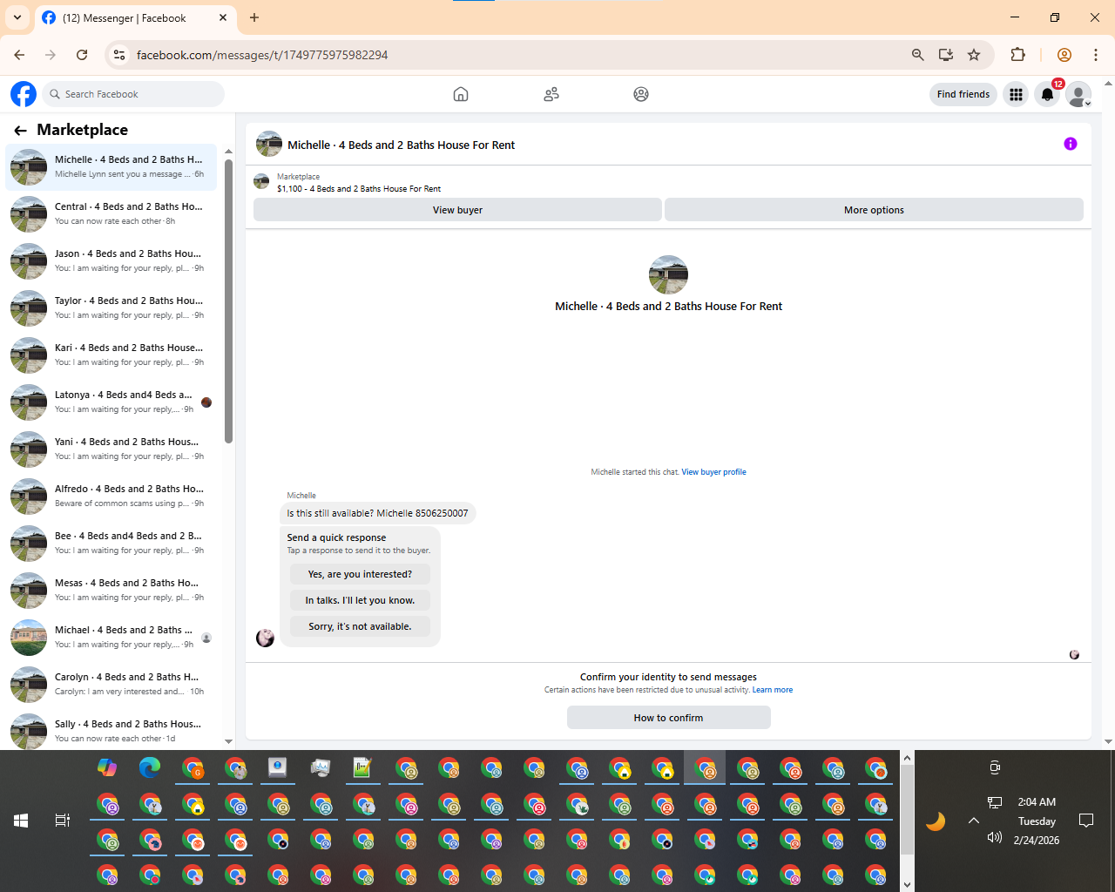Open the Carolyn conversation in the list
Viewport: 1115px width, 892px height.
111,684
